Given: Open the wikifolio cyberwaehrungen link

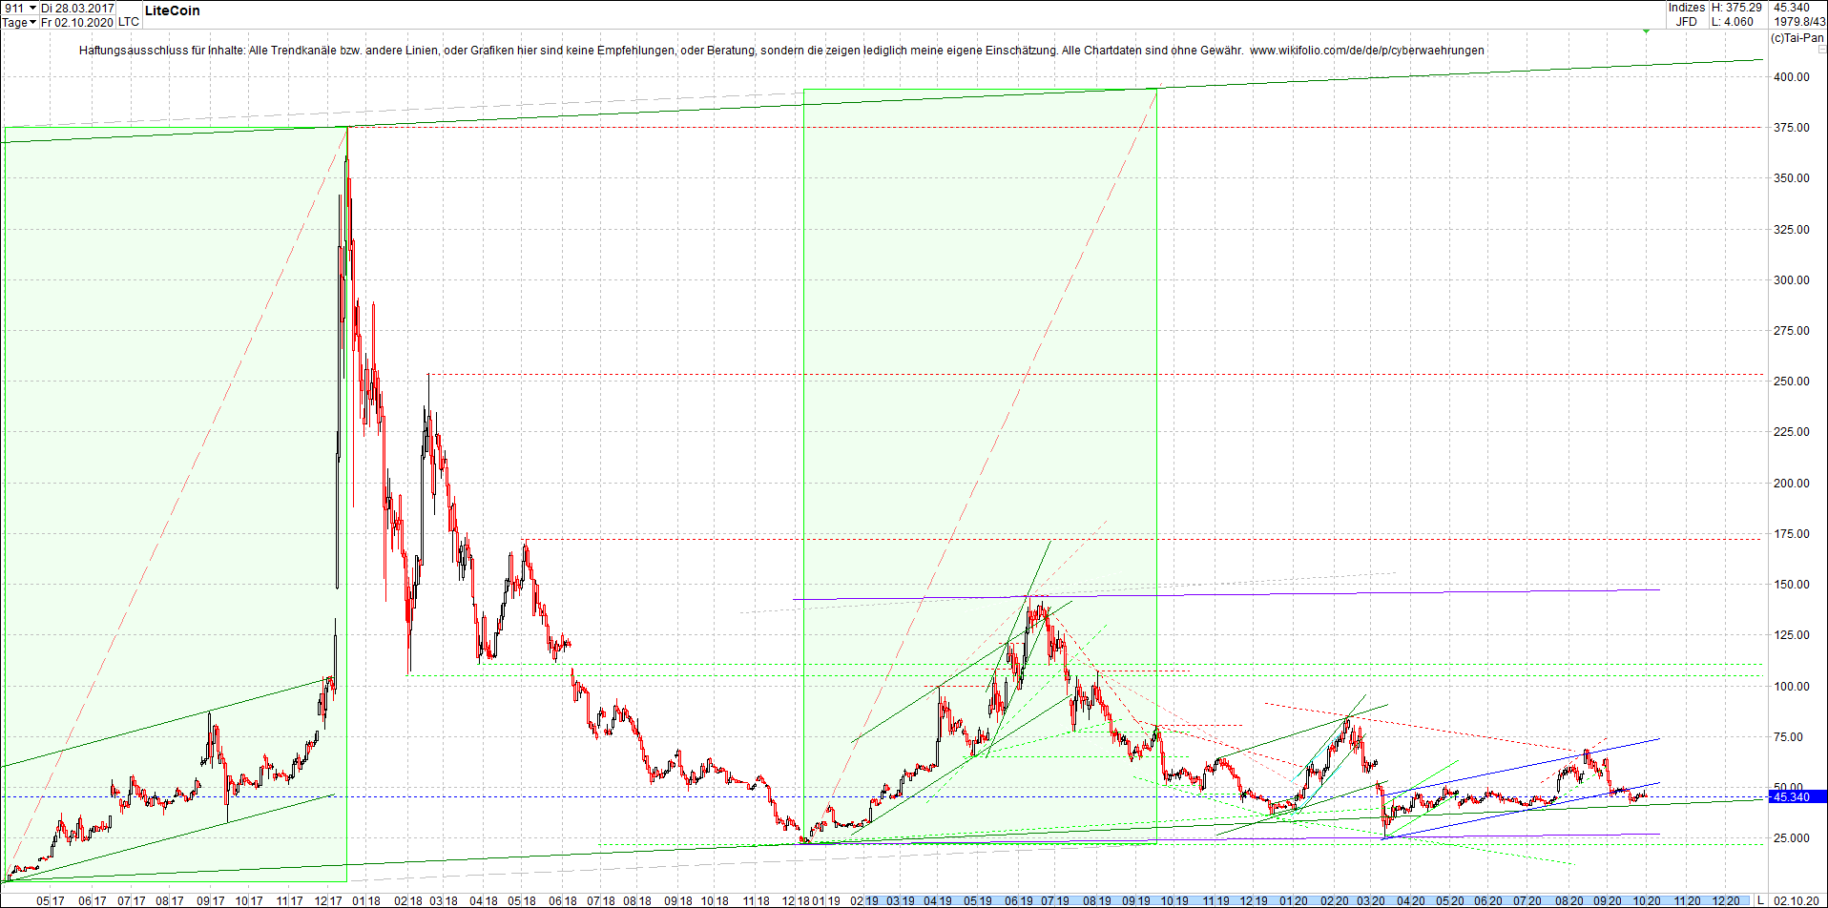Looking at the screenshot, I should [1369, 50].
